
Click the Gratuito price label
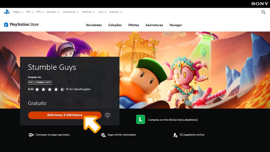pos(37,103)
